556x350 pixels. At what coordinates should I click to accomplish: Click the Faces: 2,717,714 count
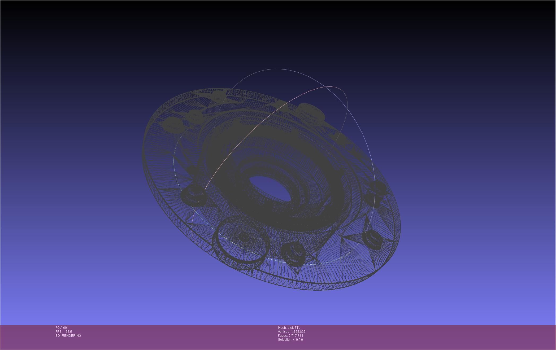[x=290, y=336]
